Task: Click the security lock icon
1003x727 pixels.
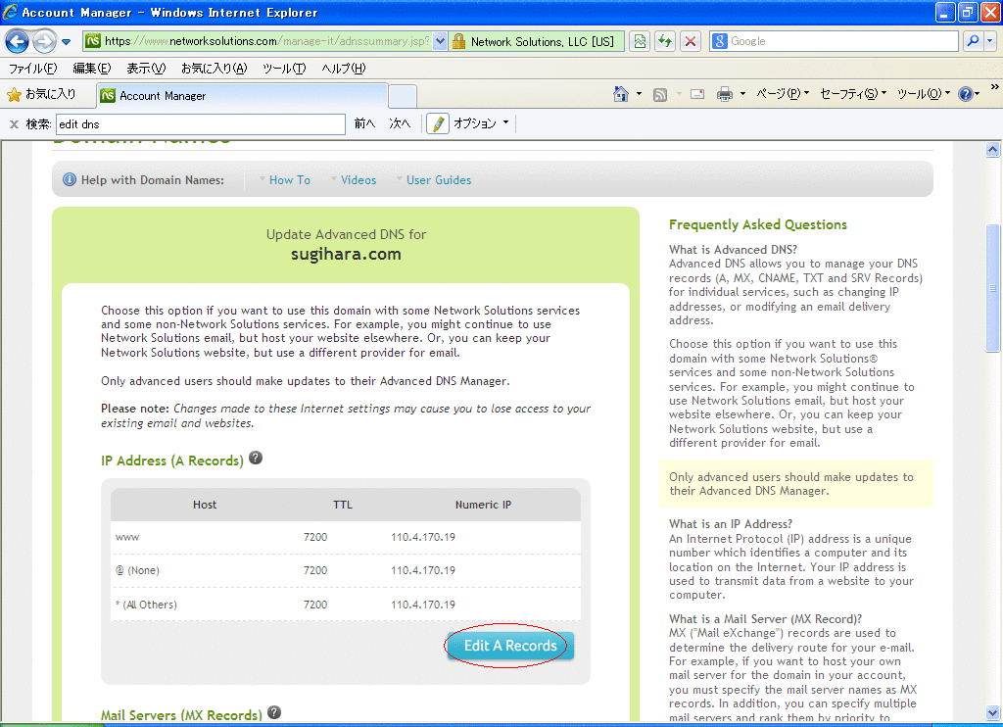Action: point(458,41)
